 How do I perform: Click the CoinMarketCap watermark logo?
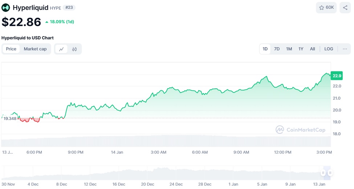(301, 130)
